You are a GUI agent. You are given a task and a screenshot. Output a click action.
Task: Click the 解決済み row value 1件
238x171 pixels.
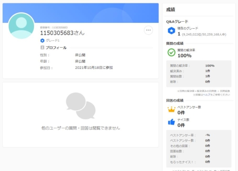pos(207,71)
